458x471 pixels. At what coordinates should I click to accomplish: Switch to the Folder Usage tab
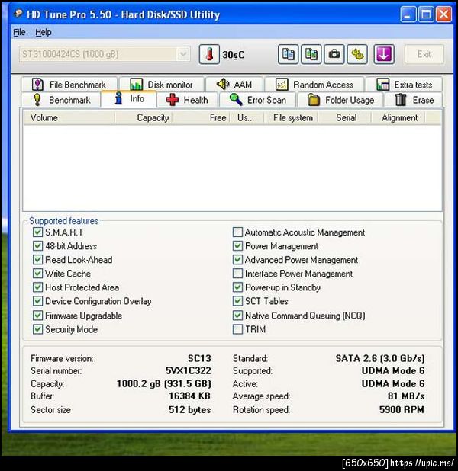[x=340, y=100]
